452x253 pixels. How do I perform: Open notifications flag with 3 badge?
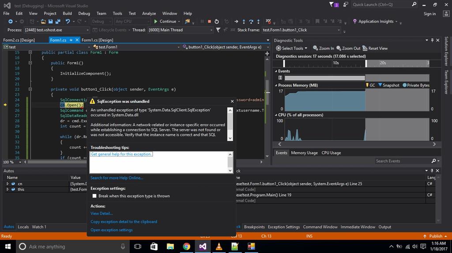click(334, 4)
